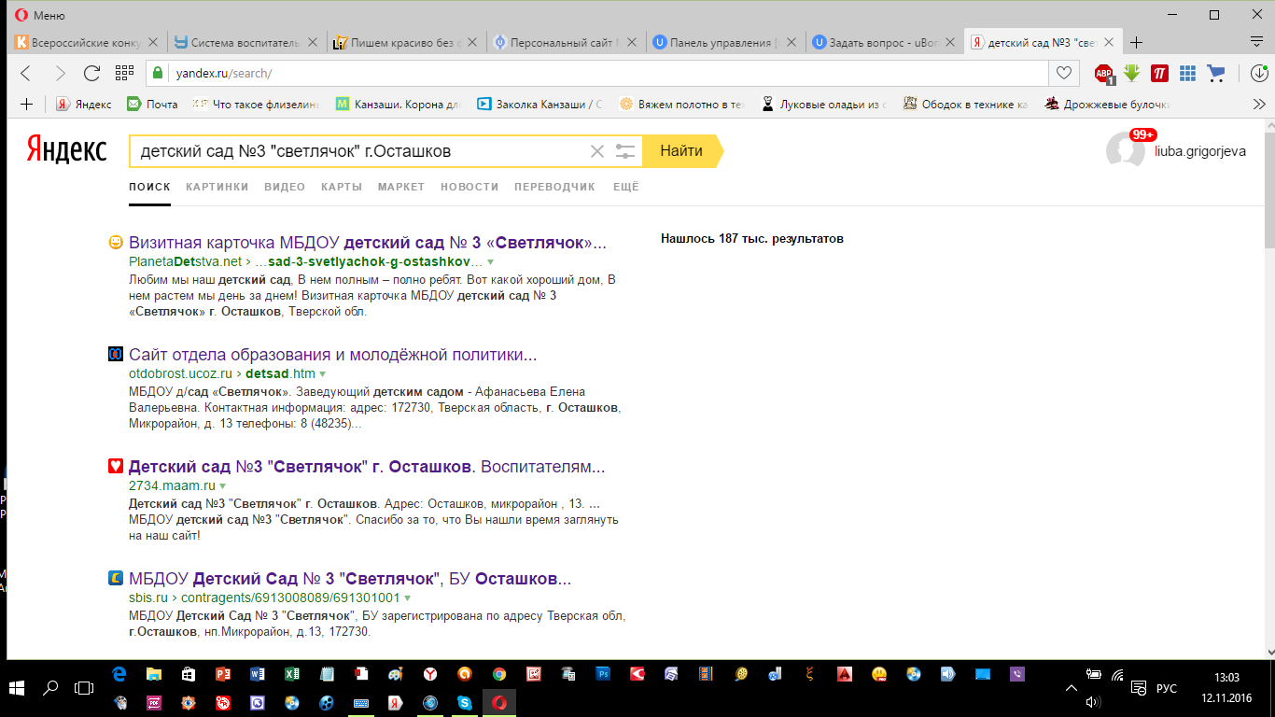Open Визитная карточка МБДОУ result
The height and width of the screenshot is (717, 1275).
pos(368,243)
